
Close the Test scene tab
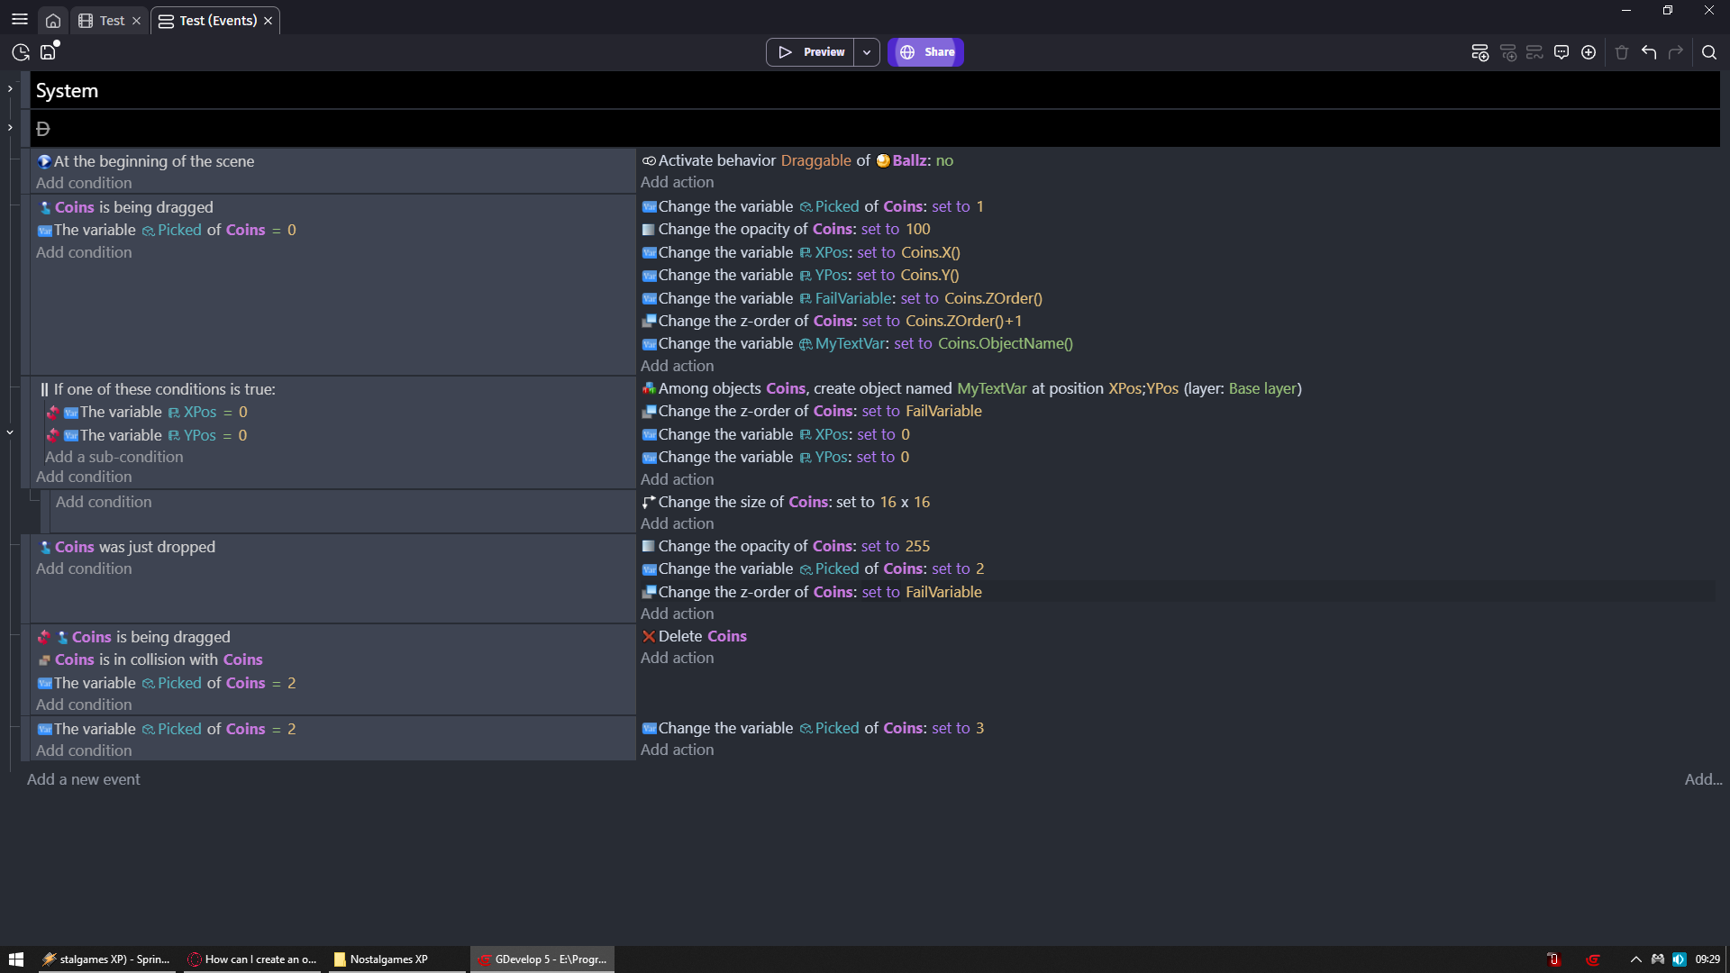[x=136, y=21]
